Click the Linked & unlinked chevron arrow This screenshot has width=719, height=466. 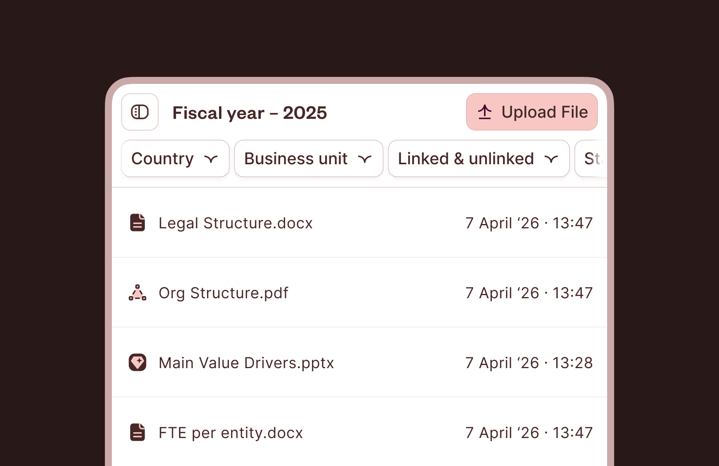point(551,159)
